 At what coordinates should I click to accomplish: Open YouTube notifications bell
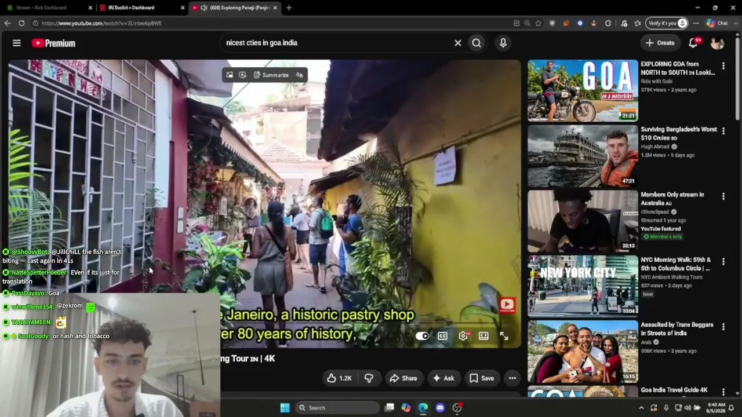tap(693, 43)
